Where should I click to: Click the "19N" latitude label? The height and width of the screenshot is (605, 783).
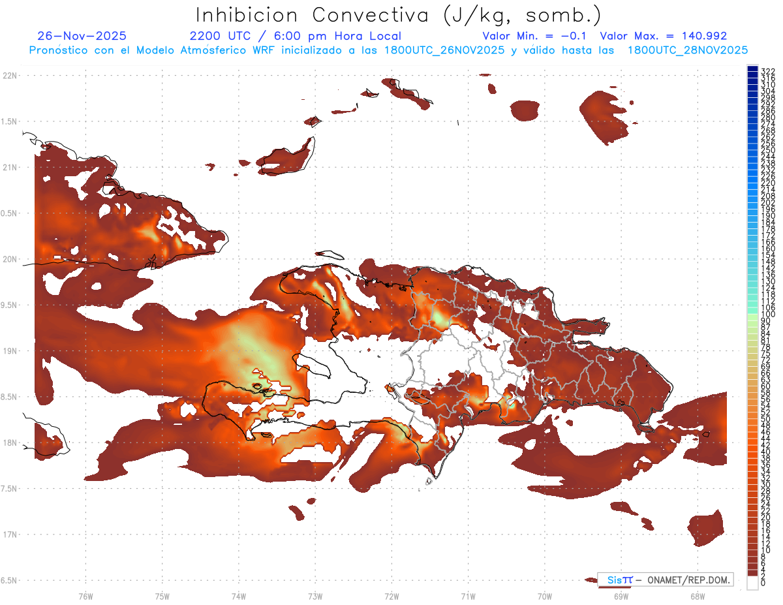coord(9,350)
